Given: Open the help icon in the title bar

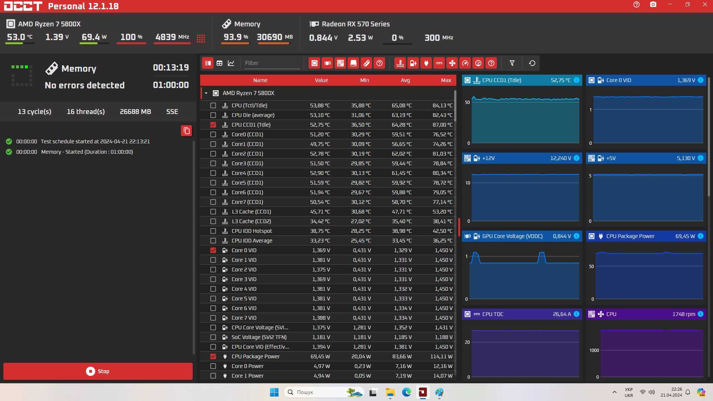Looking at the screenshot, I should click(637, 5).
